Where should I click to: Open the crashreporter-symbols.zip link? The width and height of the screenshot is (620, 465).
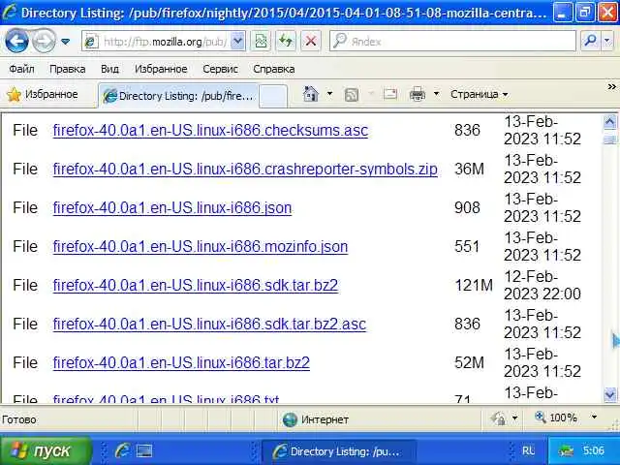point(245,169)
